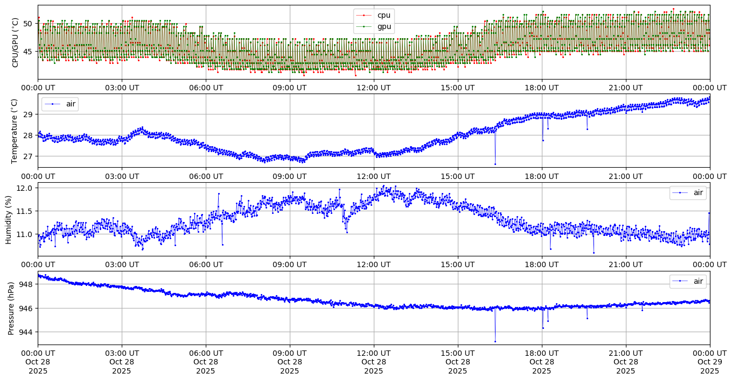The image size is (732, 380).
Task: Click the 12.0 tick on the Humidity y-axis
Action: (26, 188)
